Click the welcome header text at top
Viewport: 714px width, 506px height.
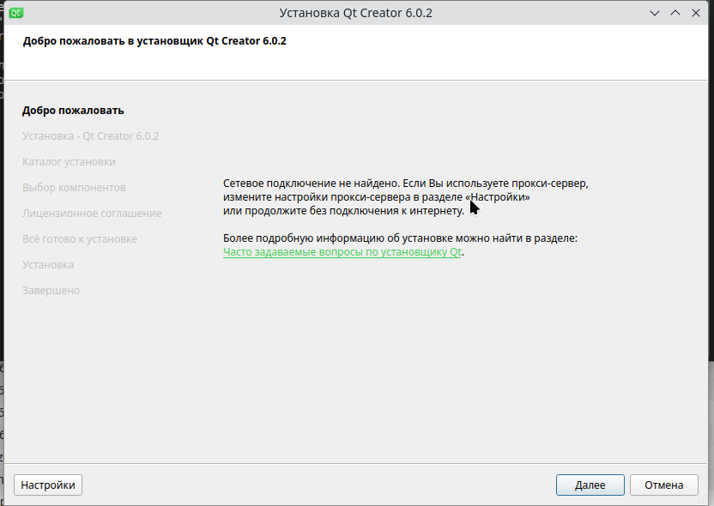[x=154, y=40]
